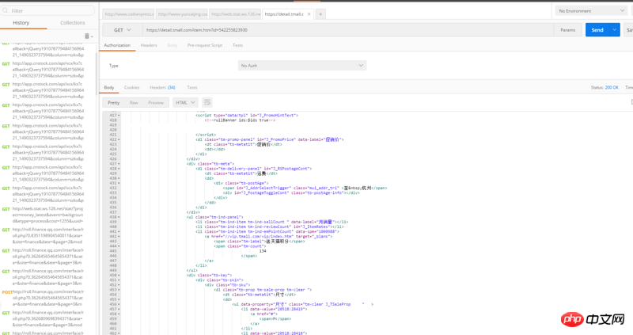Open the HTML format dropdown

click(185, 102)
